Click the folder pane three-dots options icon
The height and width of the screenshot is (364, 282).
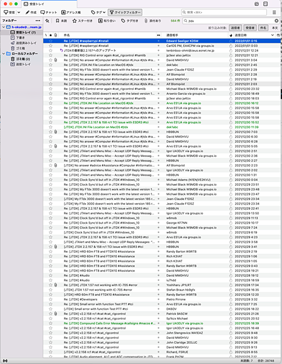(x=38, y=21)
